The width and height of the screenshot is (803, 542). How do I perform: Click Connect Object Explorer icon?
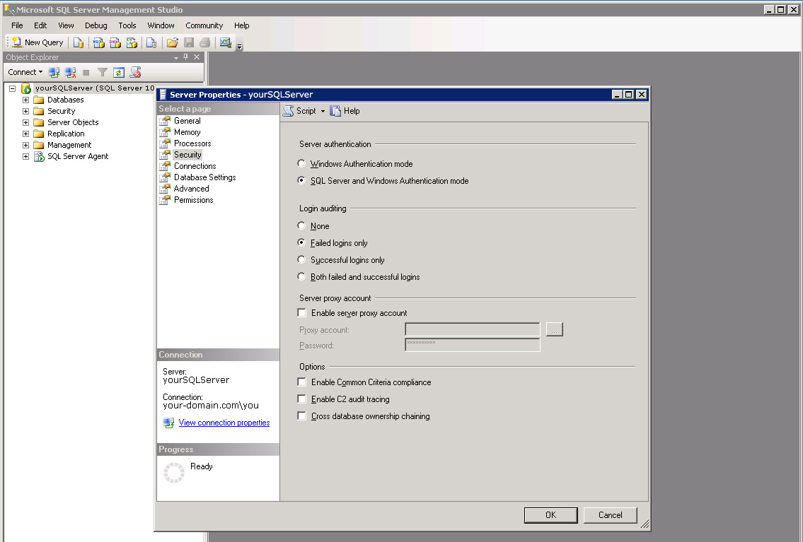coord(54,73)
